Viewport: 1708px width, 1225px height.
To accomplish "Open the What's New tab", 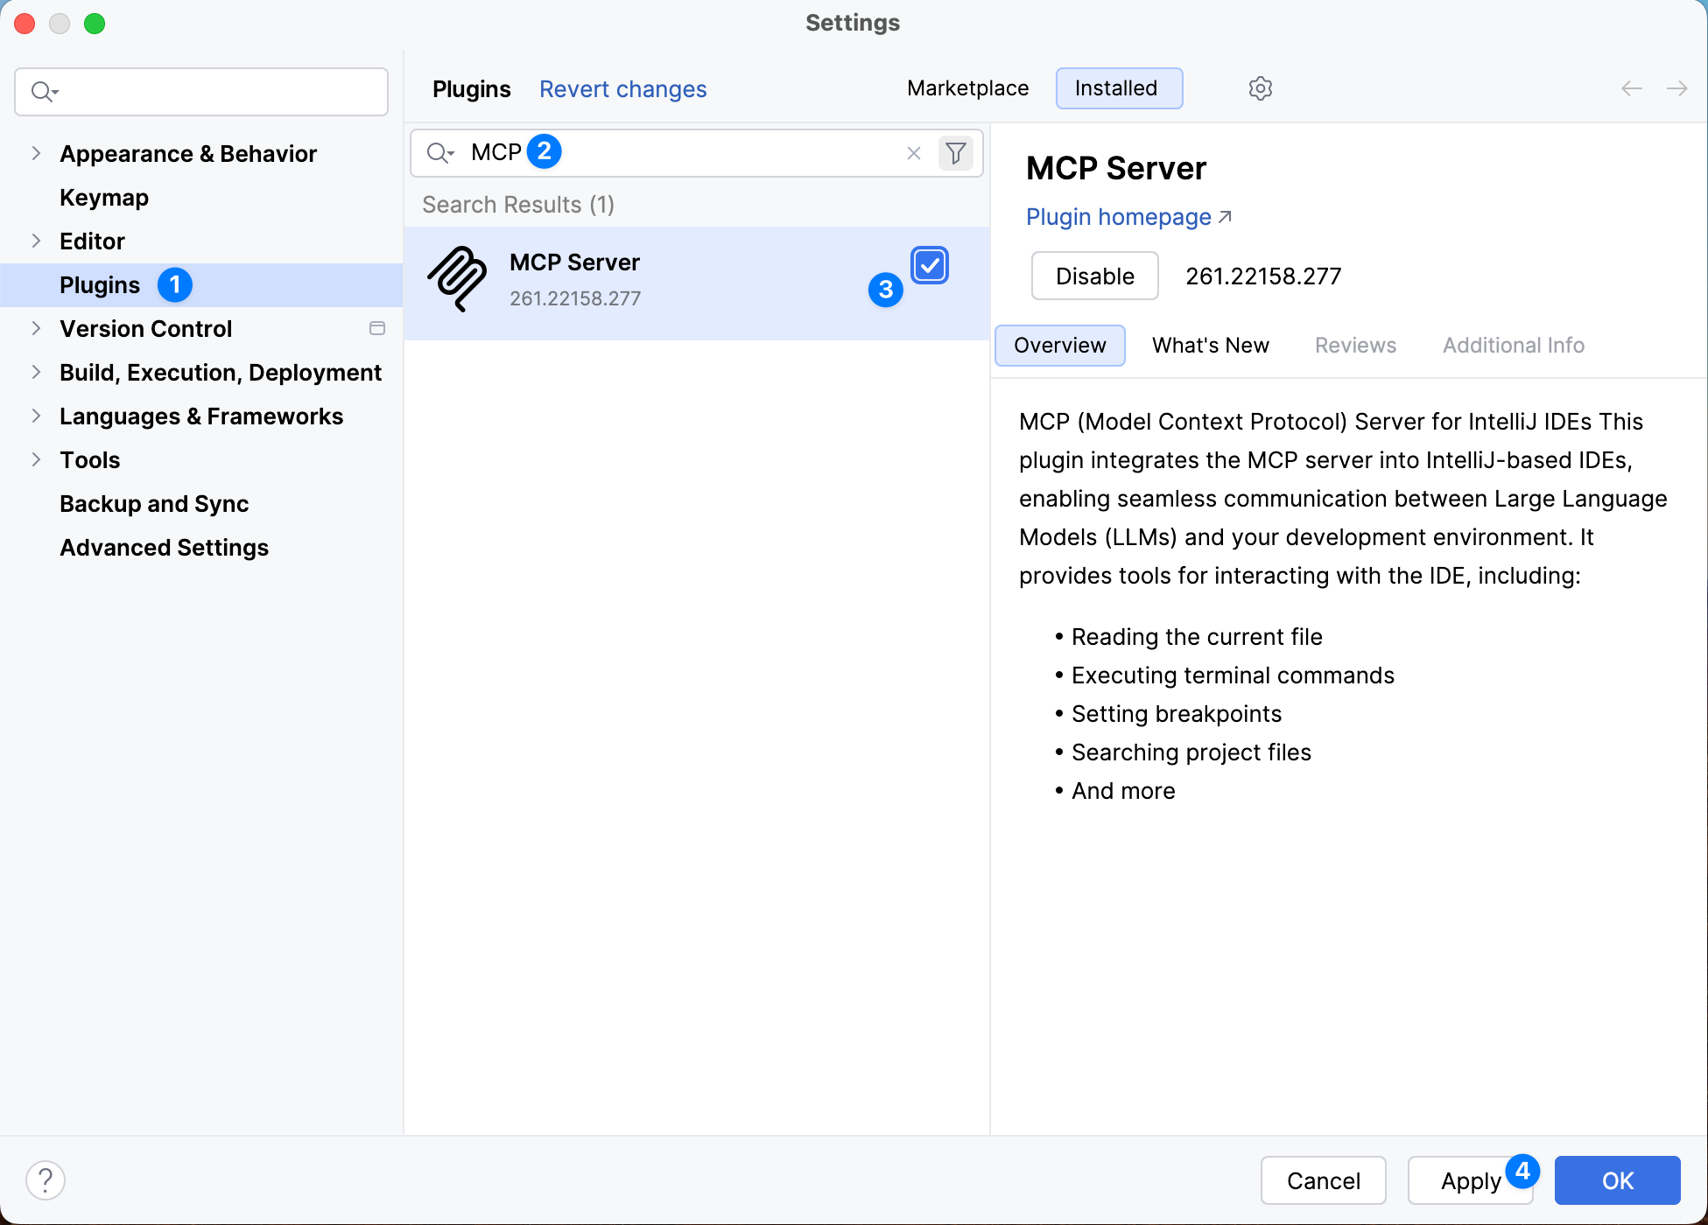I will [x=1210, y=345].
